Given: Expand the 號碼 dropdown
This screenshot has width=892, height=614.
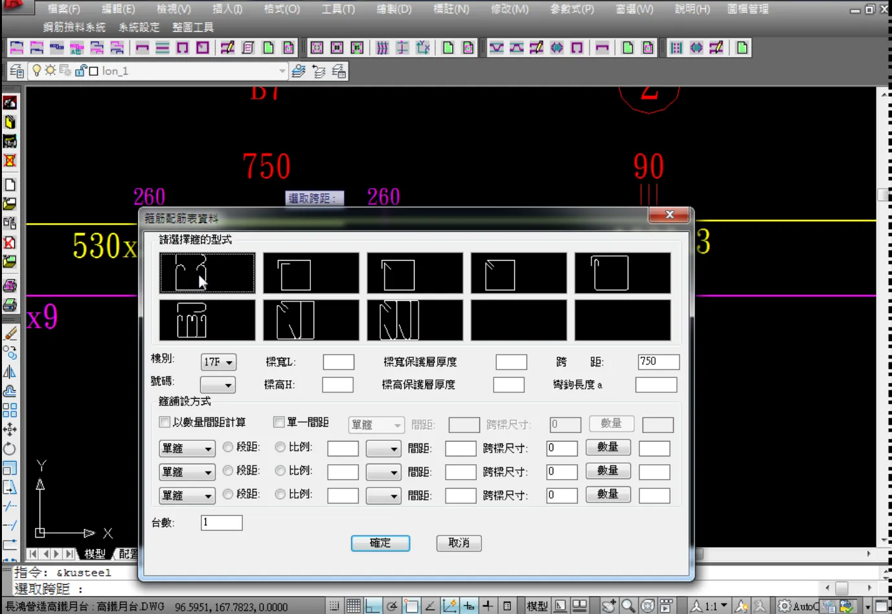Looking at the screenshot, I should (x=218, y=385).
